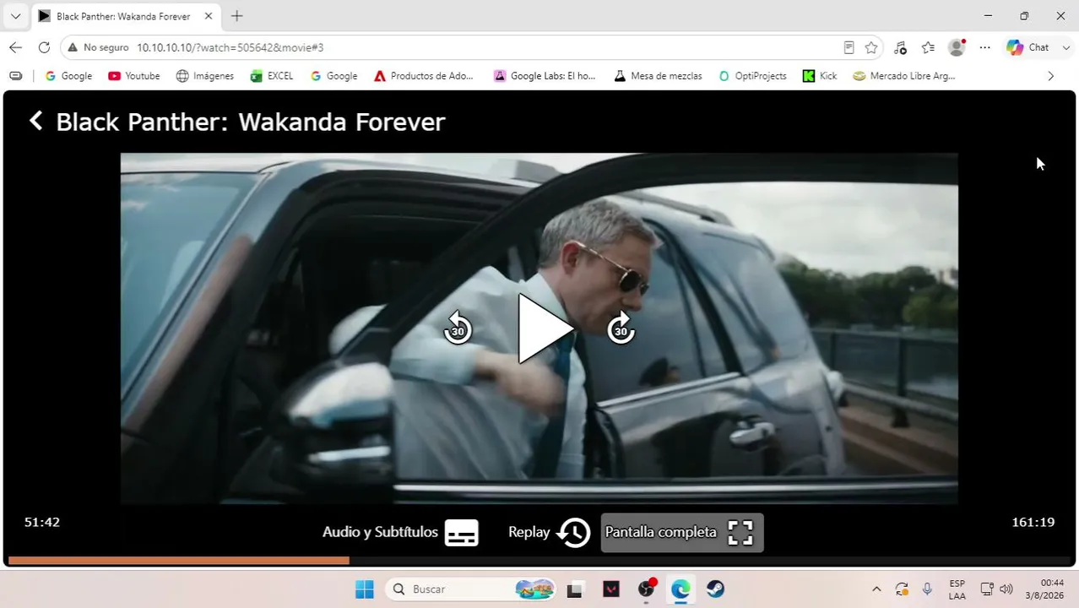Close the Black Panther tab
This screenshot has width=1079, height=608.
209,16
